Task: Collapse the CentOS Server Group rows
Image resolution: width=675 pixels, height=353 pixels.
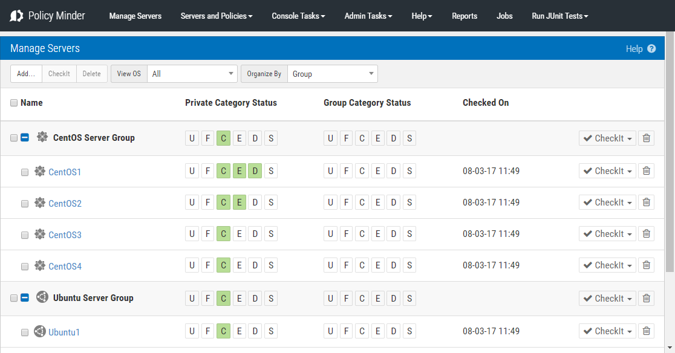Action: [25, 138]
